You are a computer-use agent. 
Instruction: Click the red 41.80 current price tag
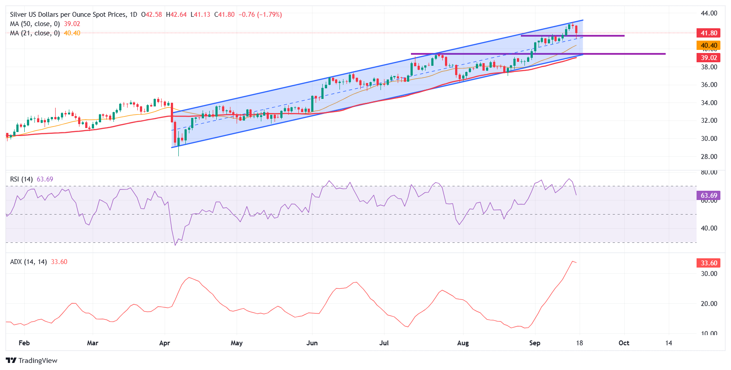tap(708, 33)
